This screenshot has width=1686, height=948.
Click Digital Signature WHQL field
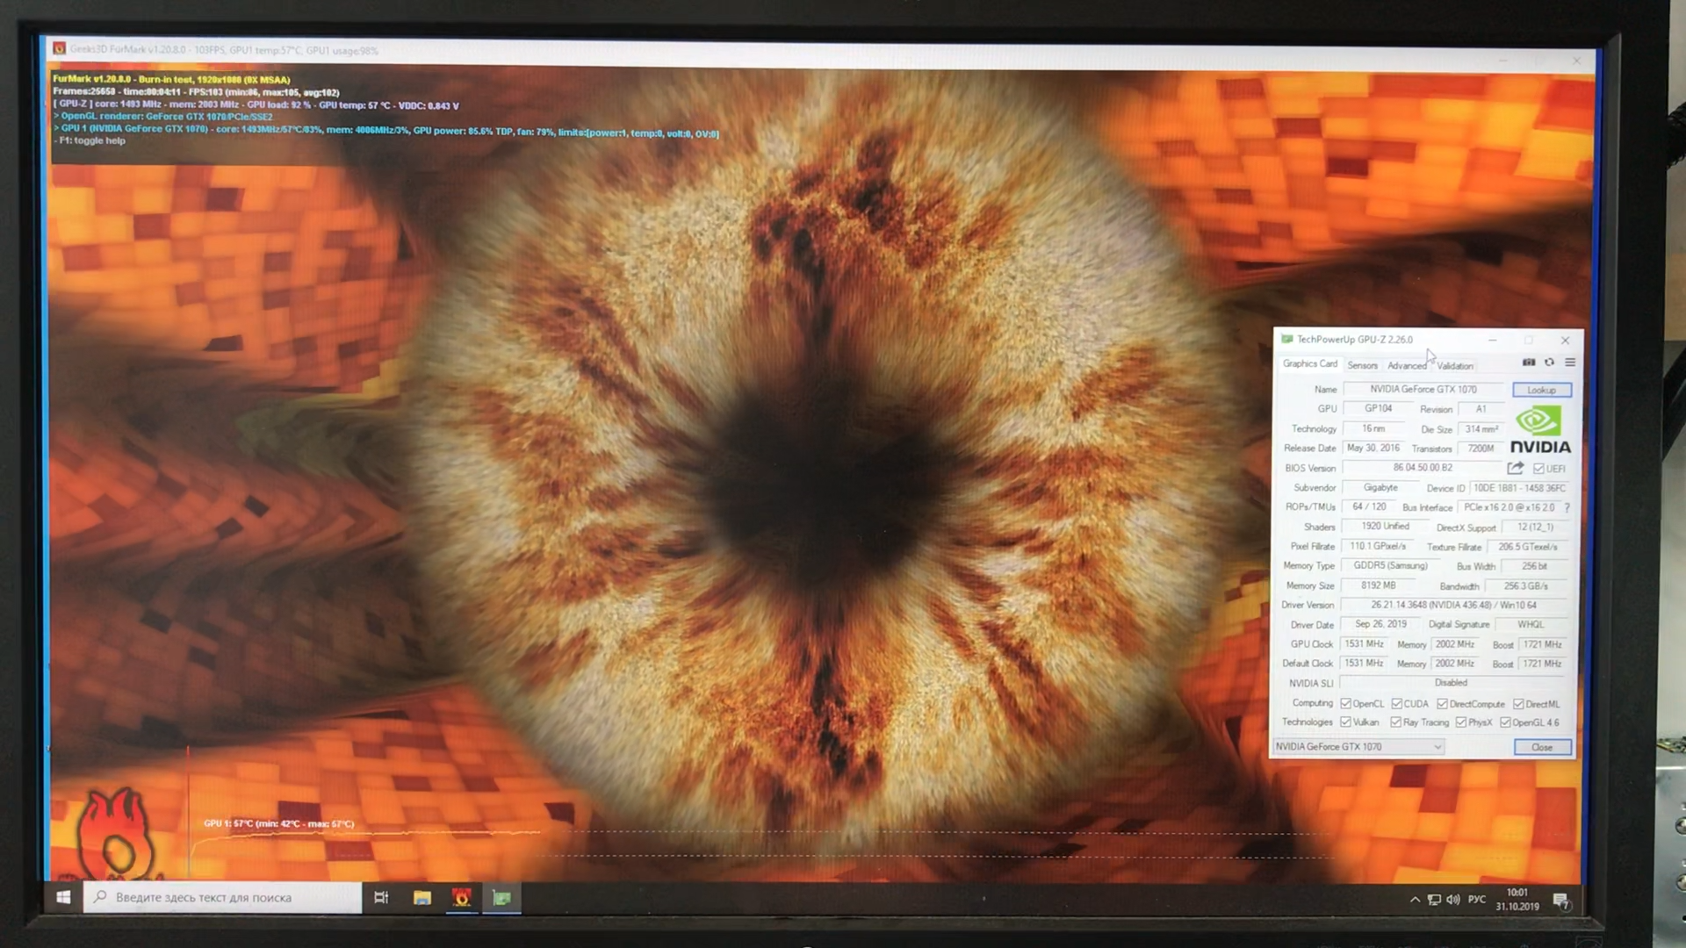coord(1531,625)
